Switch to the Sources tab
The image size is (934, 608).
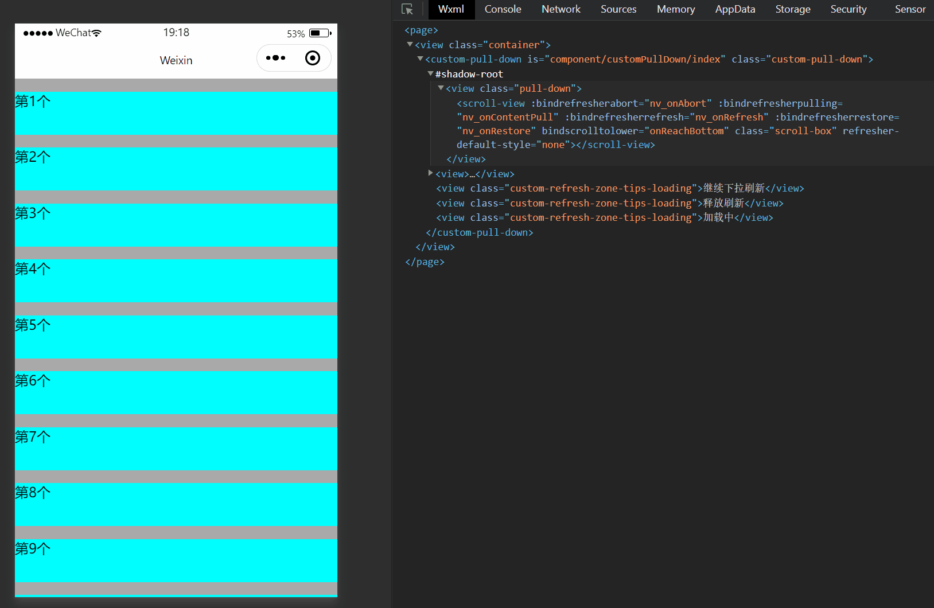tap(618, 9)
